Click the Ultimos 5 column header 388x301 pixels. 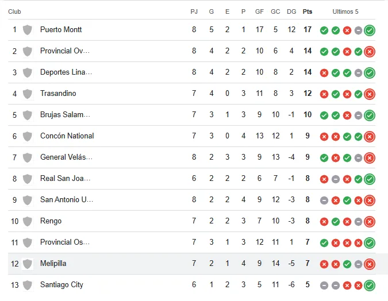coord(345,12)
